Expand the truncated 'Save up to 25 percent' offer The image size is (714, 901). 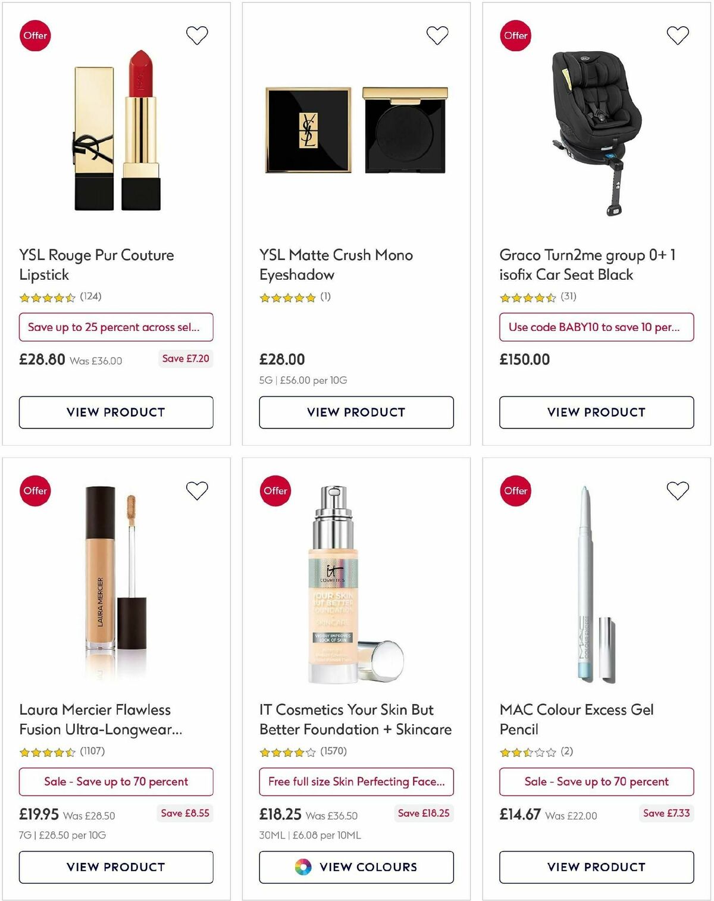pyautogui.click(x=115, y=327)
